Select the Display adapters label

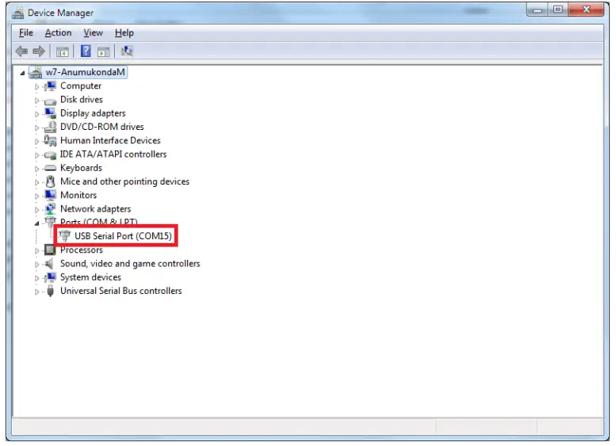[x=93, y=113]
